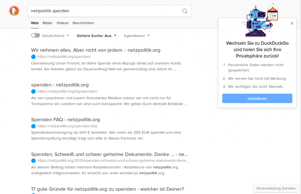Open result 'Spenden, Schweiß und schwer geheime Dokumente'

tap(110, 154)
